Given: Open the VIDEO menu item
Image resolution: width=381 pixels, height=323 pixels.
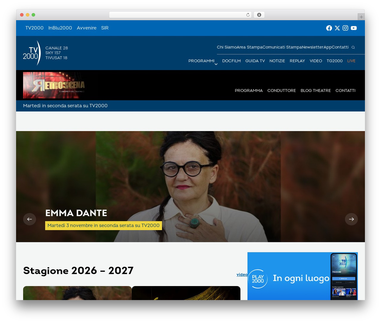Looking at the screenshot, I should click(316, 61).
